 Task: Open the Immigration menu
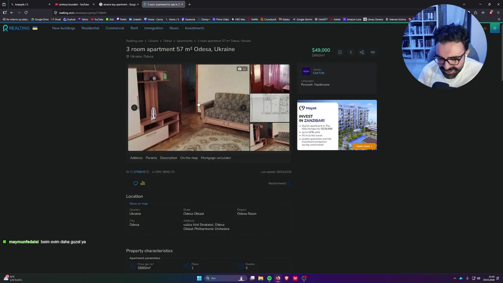click(x=154, y=28)
